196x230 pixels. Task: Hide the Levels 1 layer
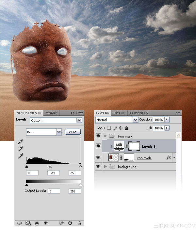click(x=98, y=146)
